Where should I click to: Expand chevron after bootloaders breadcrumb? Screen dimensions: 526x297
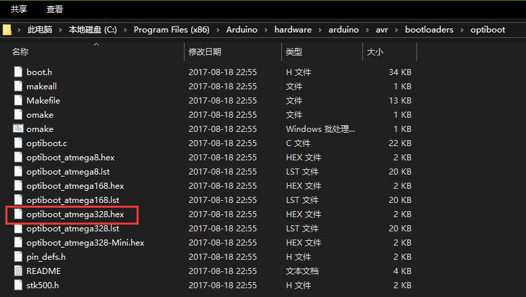(x=462, y=30)
